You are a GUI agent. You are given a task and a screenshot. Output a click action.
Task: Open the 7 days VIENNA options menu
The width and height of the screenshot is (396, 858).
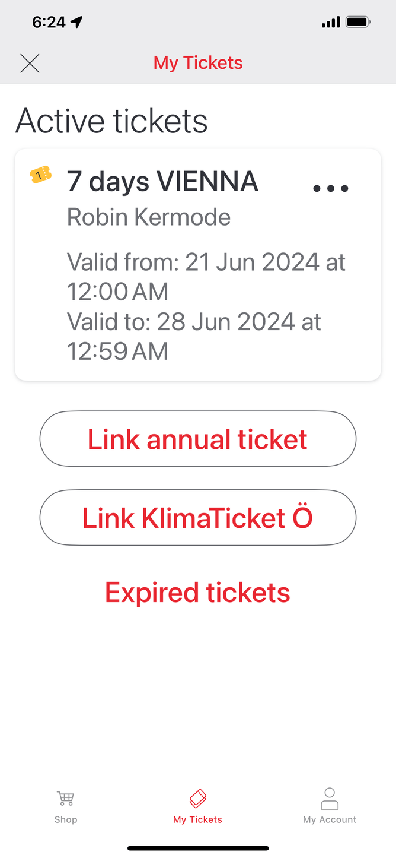(x=330, y=189)
